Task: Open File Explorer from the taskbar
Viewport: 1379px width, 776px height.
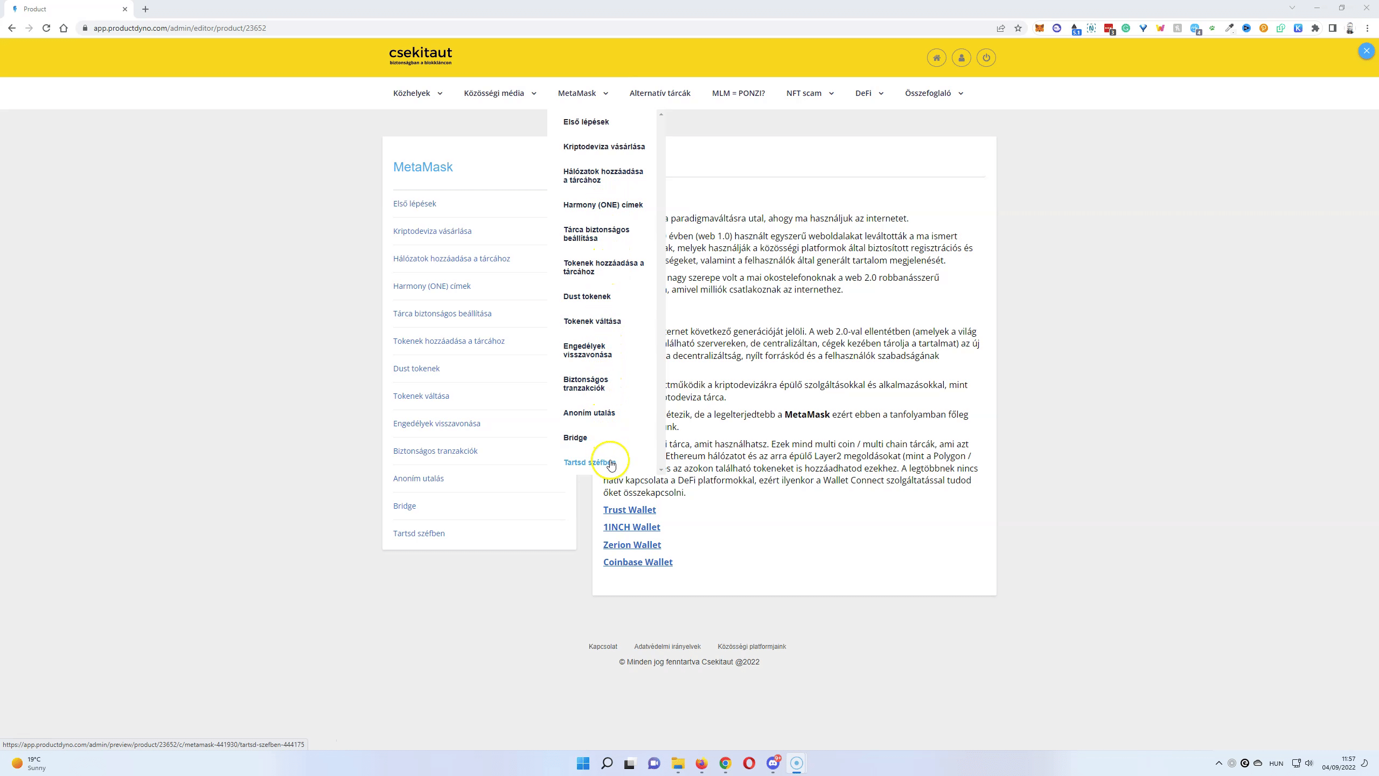Action: pos(677,763)
